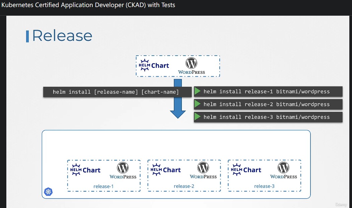The image size is (352, 208).
Task: Click the Chart text in the release-2 box
Action: [x=172, y=170]
